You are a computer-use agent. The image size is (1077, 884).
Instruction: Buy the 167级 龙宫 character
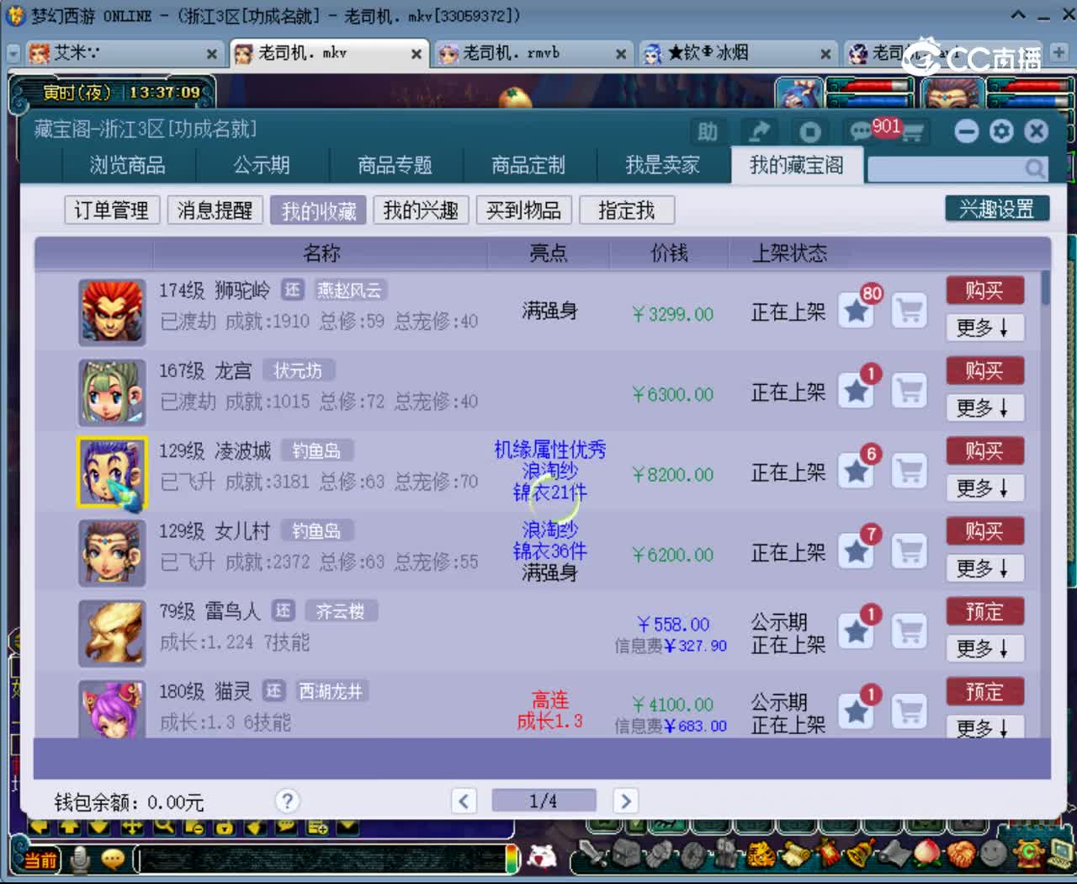click(984, 370)
